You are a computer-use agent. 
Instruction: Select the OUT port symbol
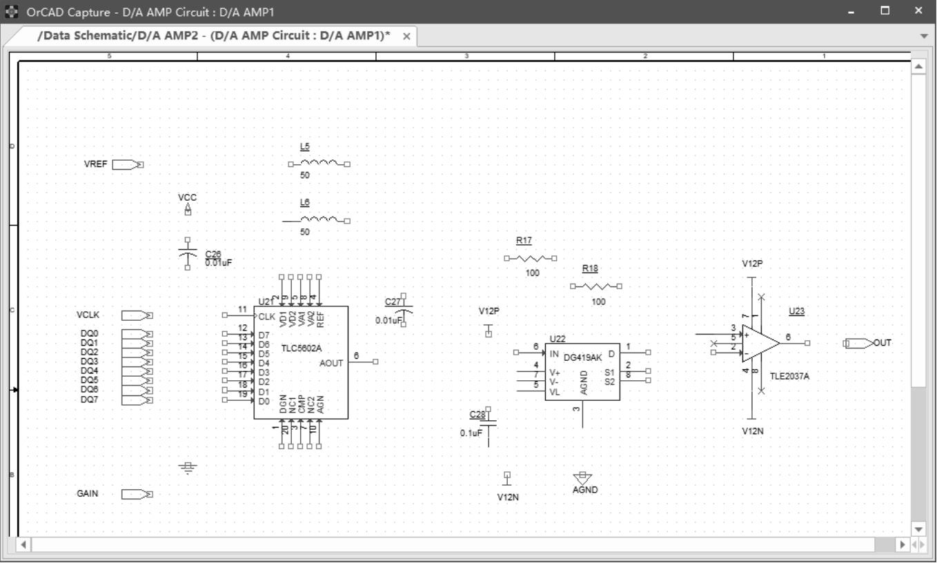[x=858, y=343]
